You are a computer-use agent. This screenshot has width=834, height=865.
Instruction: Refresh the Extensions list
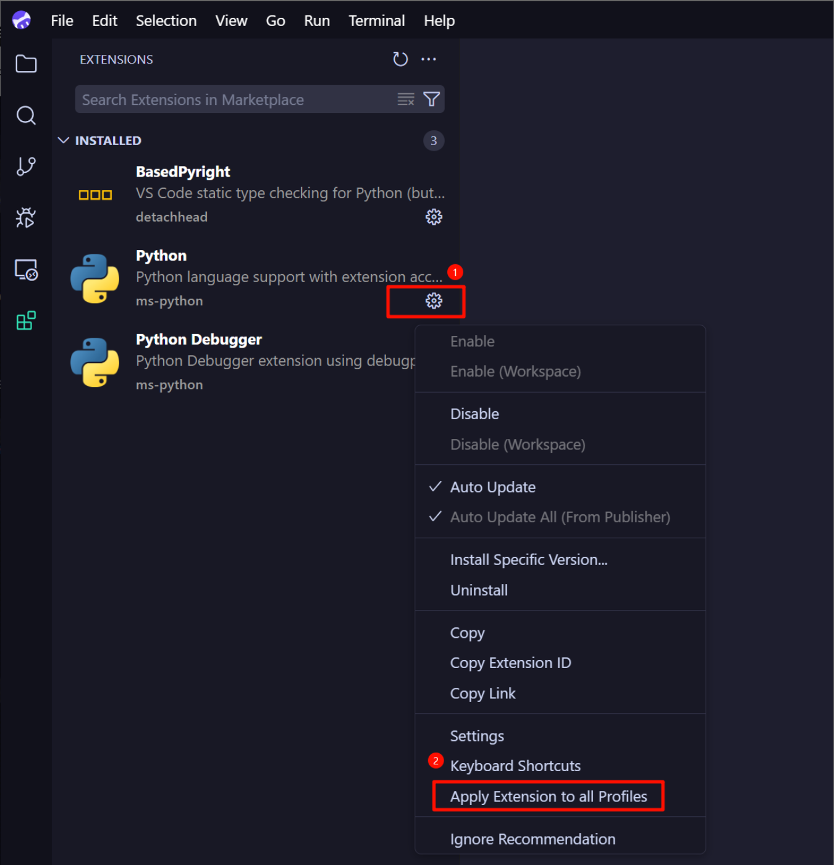pyautogui.click(x=400, y=59)
